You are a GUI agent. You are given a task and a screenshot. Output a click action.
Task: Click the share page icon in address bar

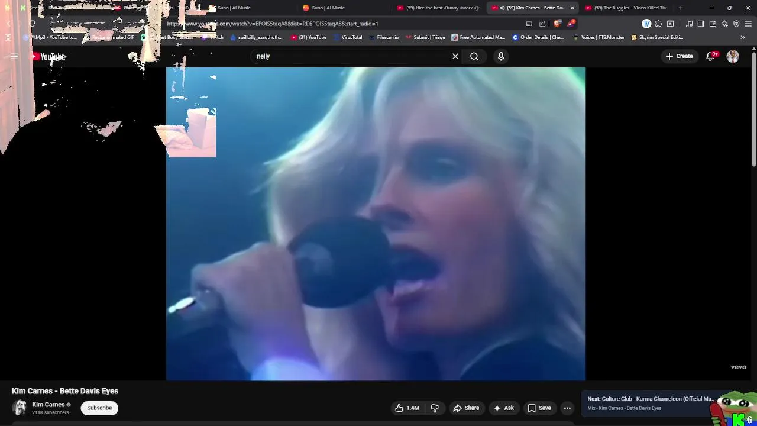click(542, 24)
